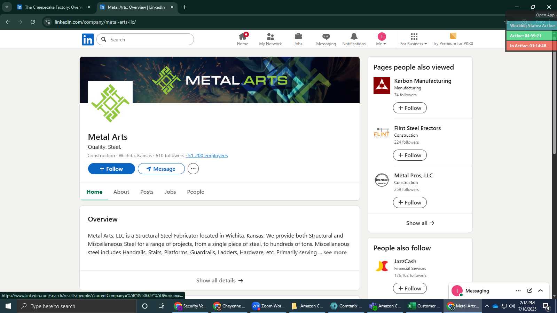Click the Windows taskbar search box
The height and width of the screenshot is (313, 557).
[77, 306]
